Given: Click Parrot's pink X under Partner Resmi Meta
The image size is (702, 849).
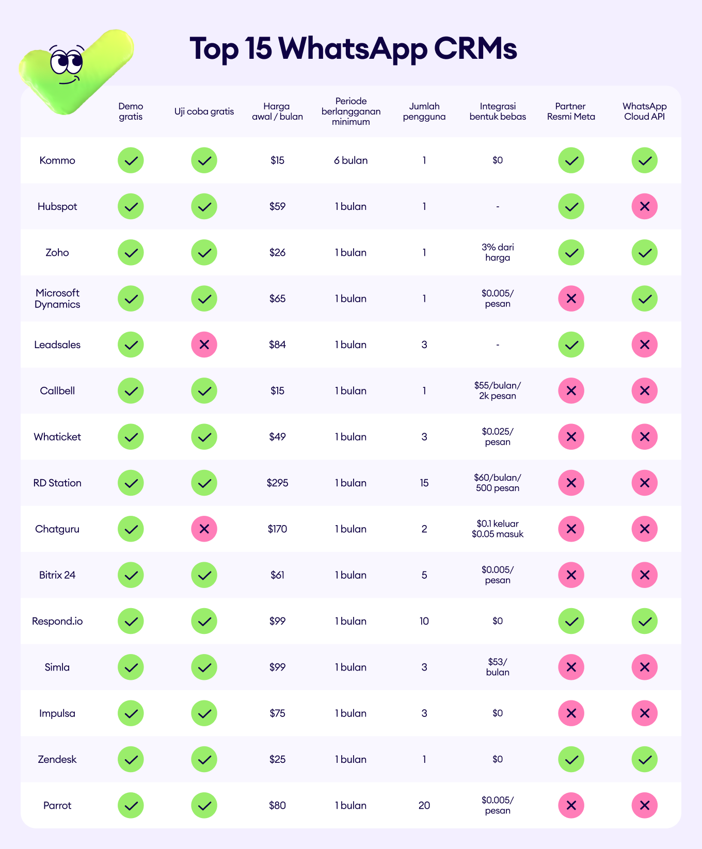Looking at the screenshot, I should [571, 805].
